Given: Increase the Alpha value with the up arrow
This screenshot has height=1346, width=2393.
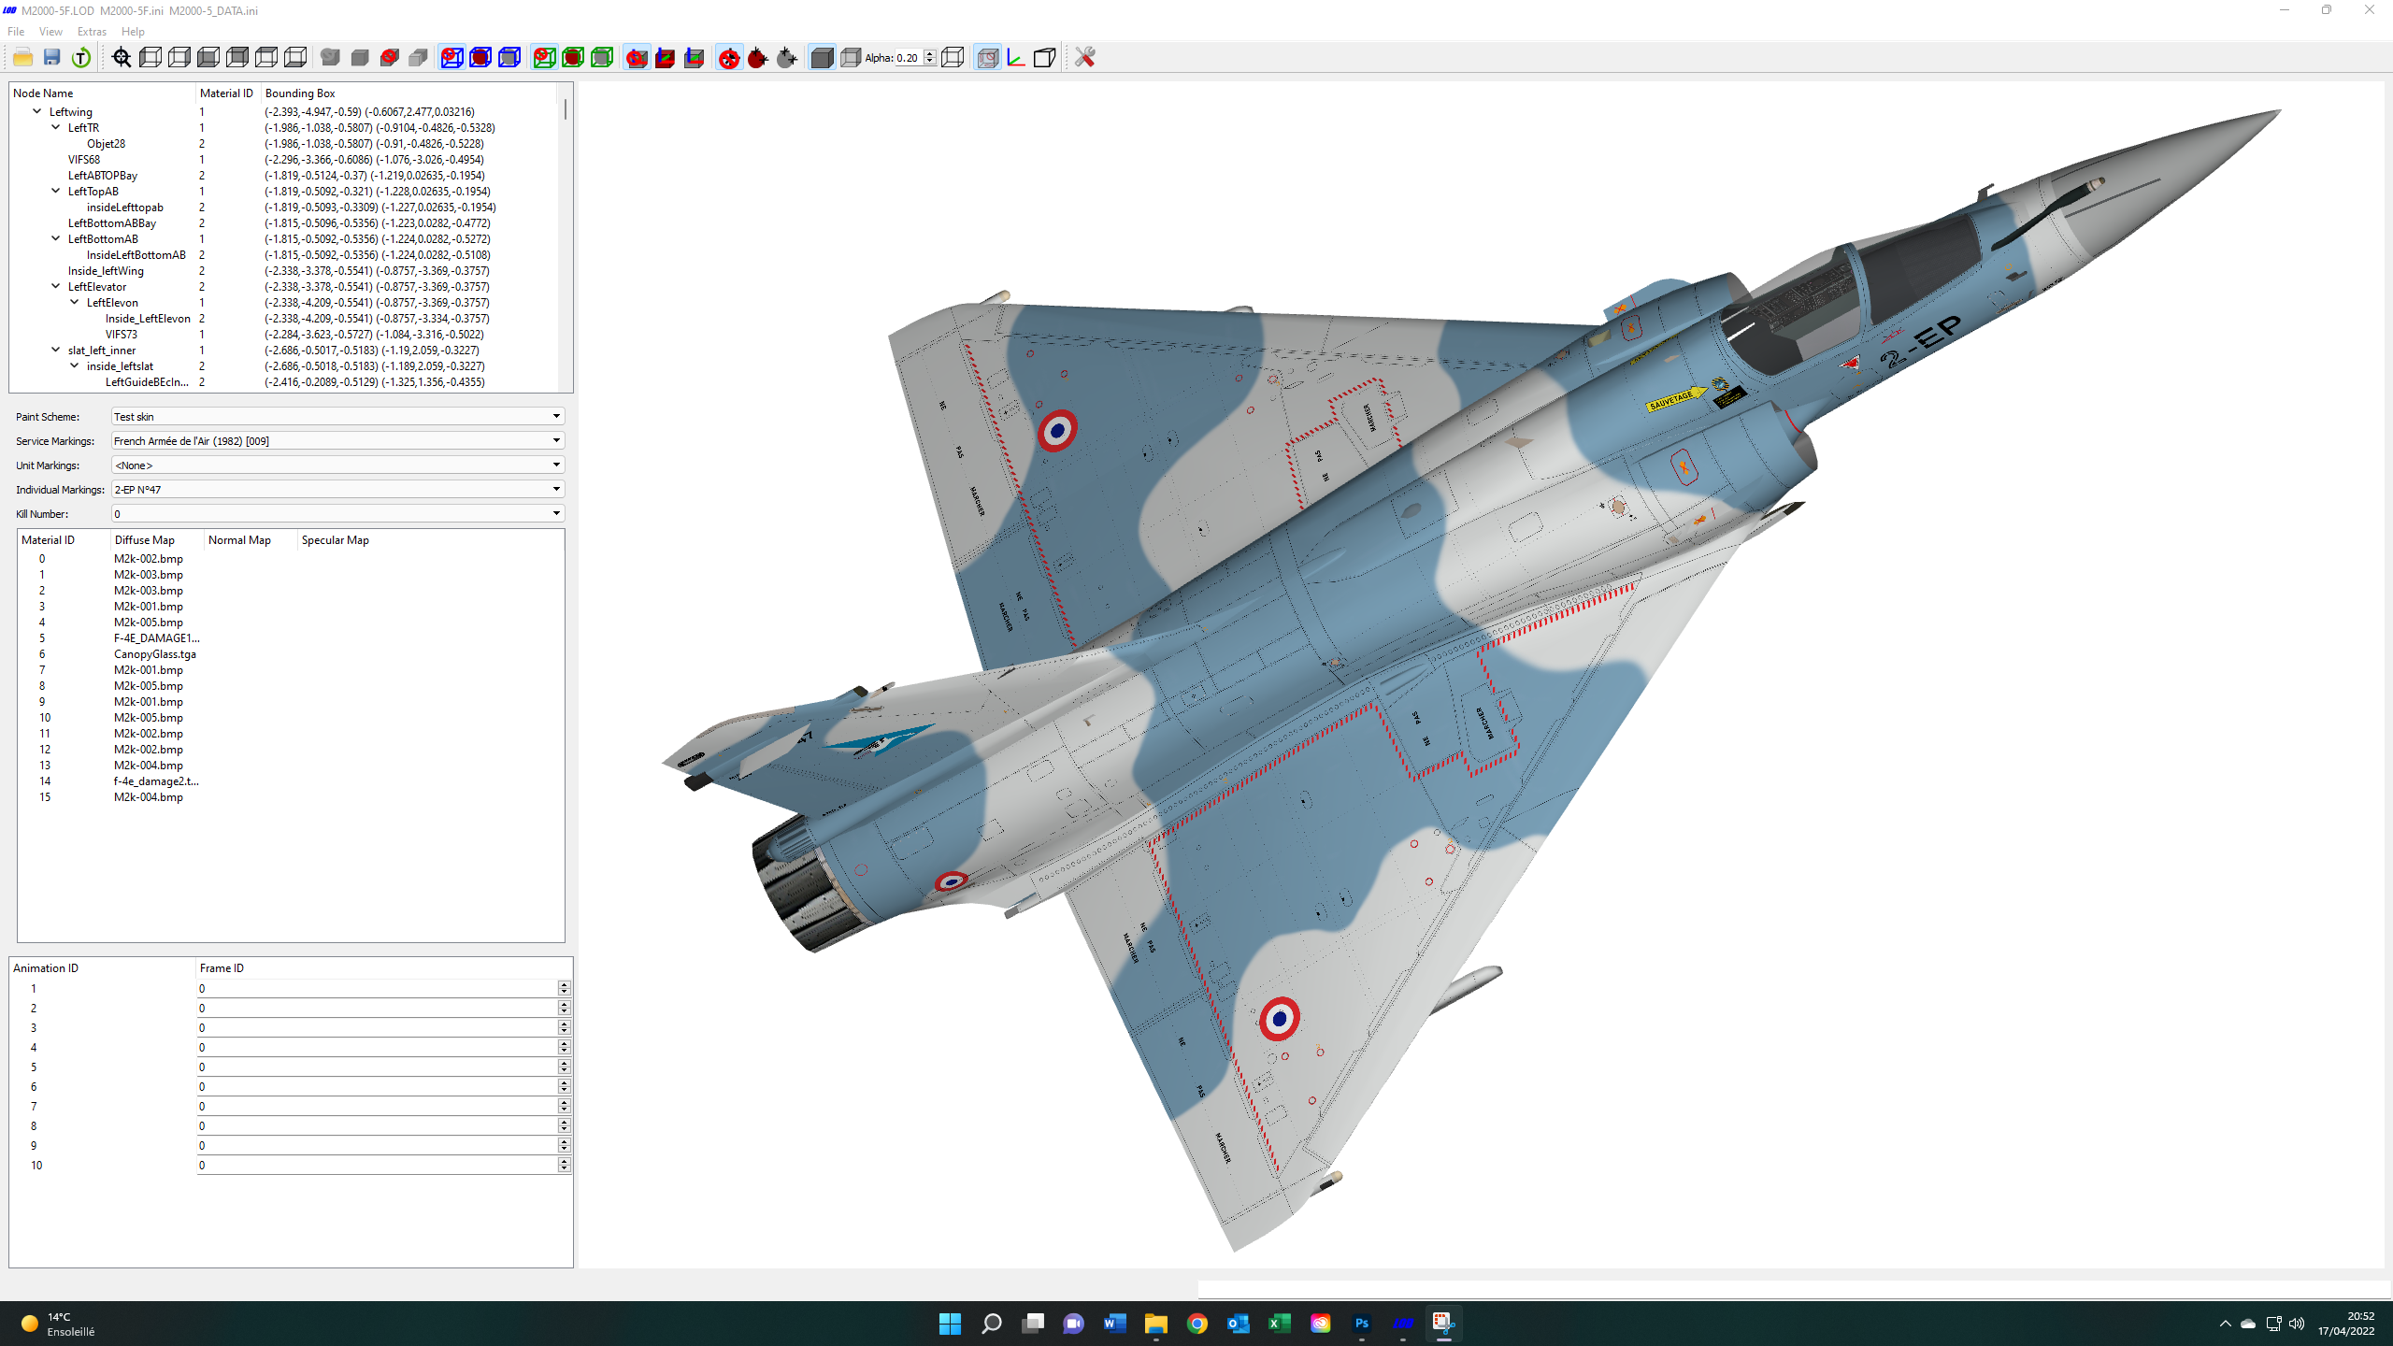Looking at the screenshot, I should coord(929,54).
